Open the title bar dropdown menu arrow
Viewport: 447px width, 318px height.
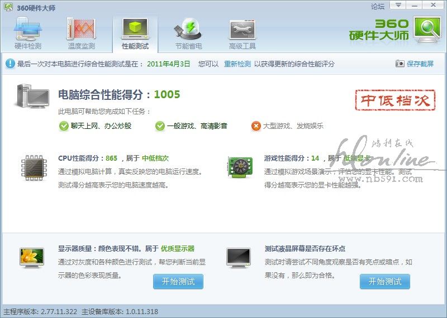pyautogui.click(x=398, y=5)
